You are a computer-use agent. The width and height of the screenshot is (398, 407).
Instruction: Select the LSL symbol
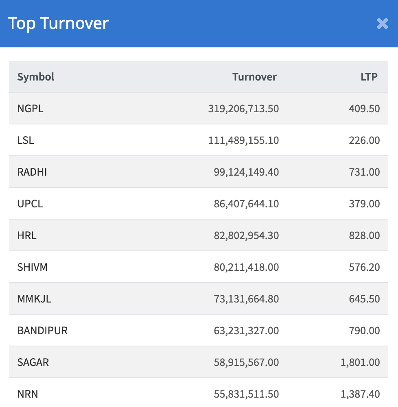[26, 140]
